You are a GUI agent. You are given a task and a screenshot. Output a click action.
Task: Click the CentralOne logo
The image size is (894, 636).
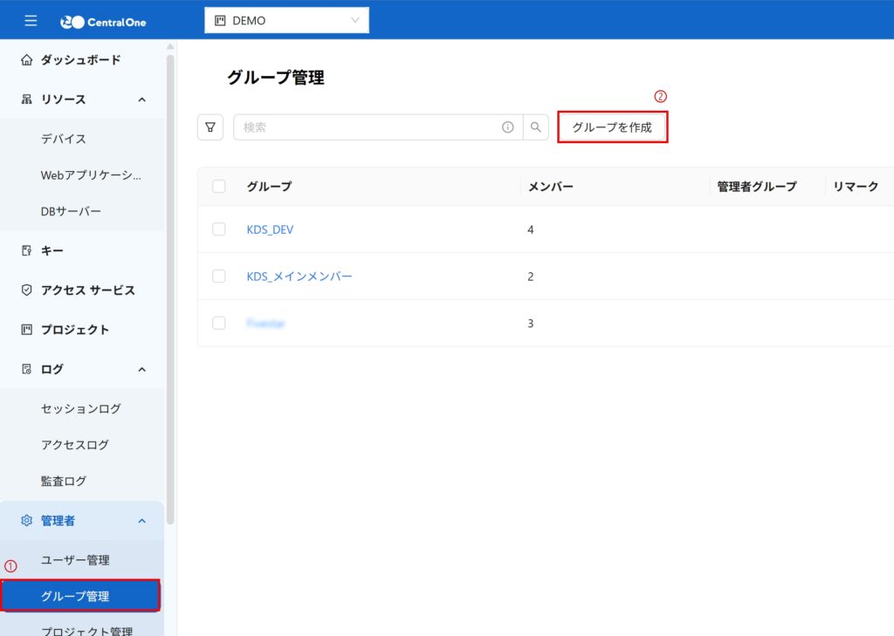(104, 22)
